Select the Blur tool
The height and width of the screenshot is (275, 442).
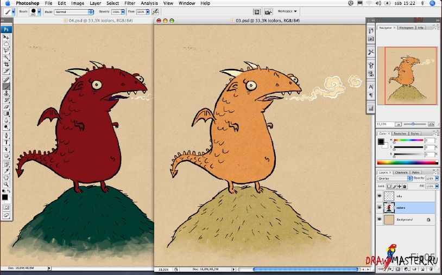6,120
